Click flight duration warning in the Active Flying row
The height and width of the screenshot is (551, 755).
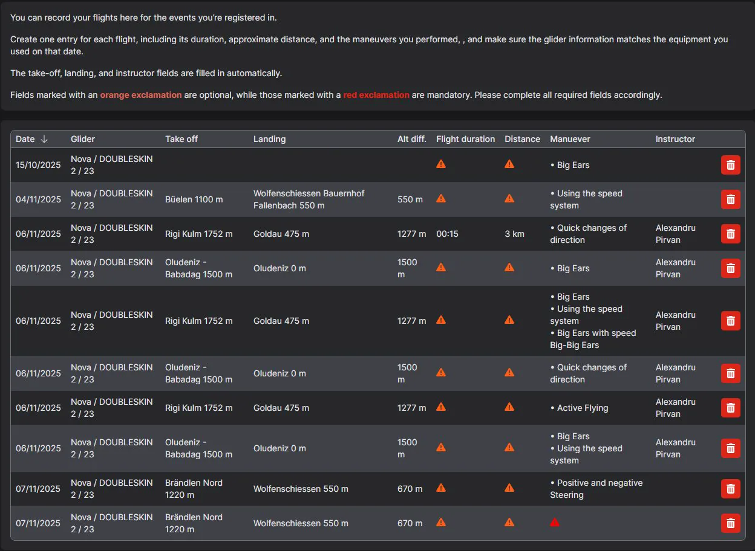pyautogui.click(x=441, y=407)
